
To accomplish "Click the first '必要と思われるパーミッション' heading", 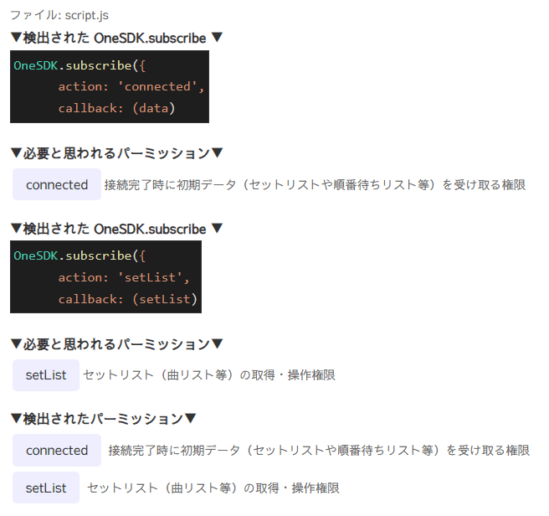I will click(116, 153).
